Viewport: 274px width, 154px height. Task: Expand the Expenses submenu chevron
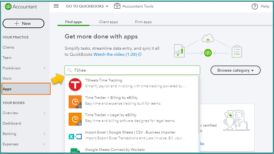click(x=44, y=144)
